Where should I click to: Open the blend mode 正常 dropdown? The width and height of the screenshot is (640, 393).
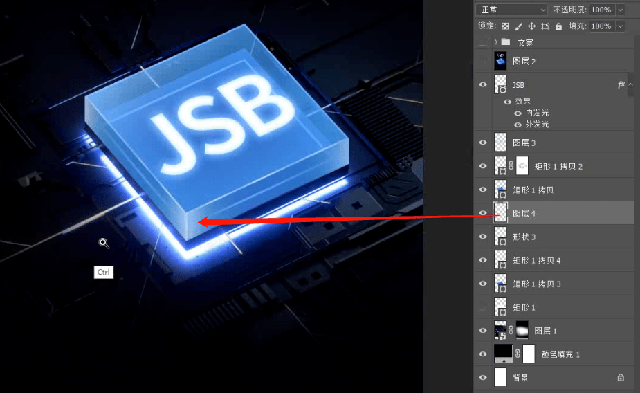coord(512,10)
